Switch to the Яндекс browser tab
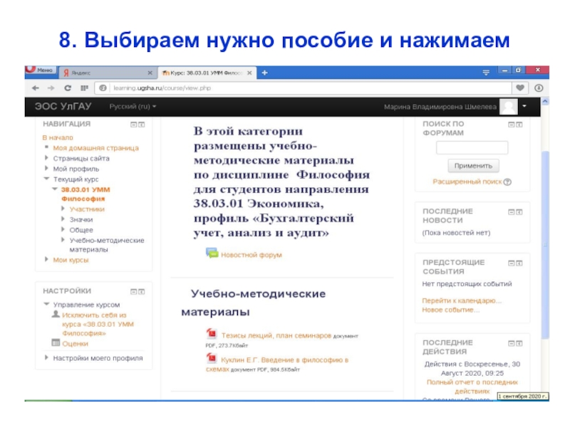Viewport: 570px width, 427px height. (107, 73)
